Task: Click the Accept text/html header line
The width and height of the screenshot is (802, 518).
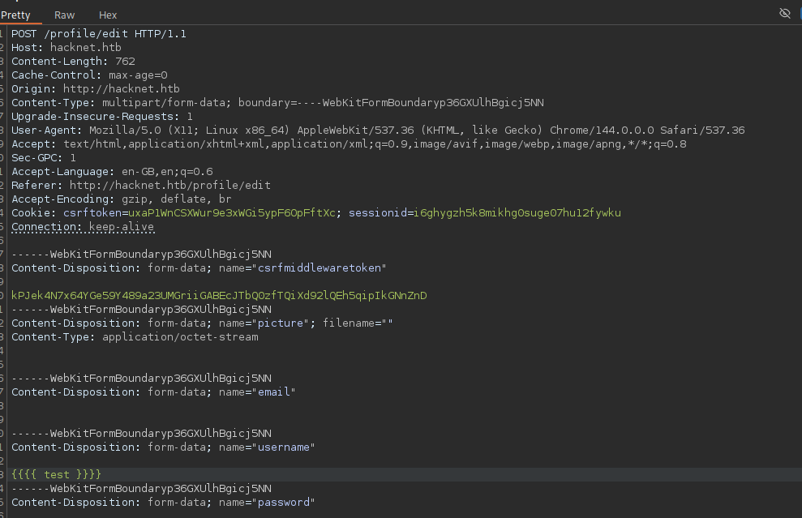Action: pos(349,144)
